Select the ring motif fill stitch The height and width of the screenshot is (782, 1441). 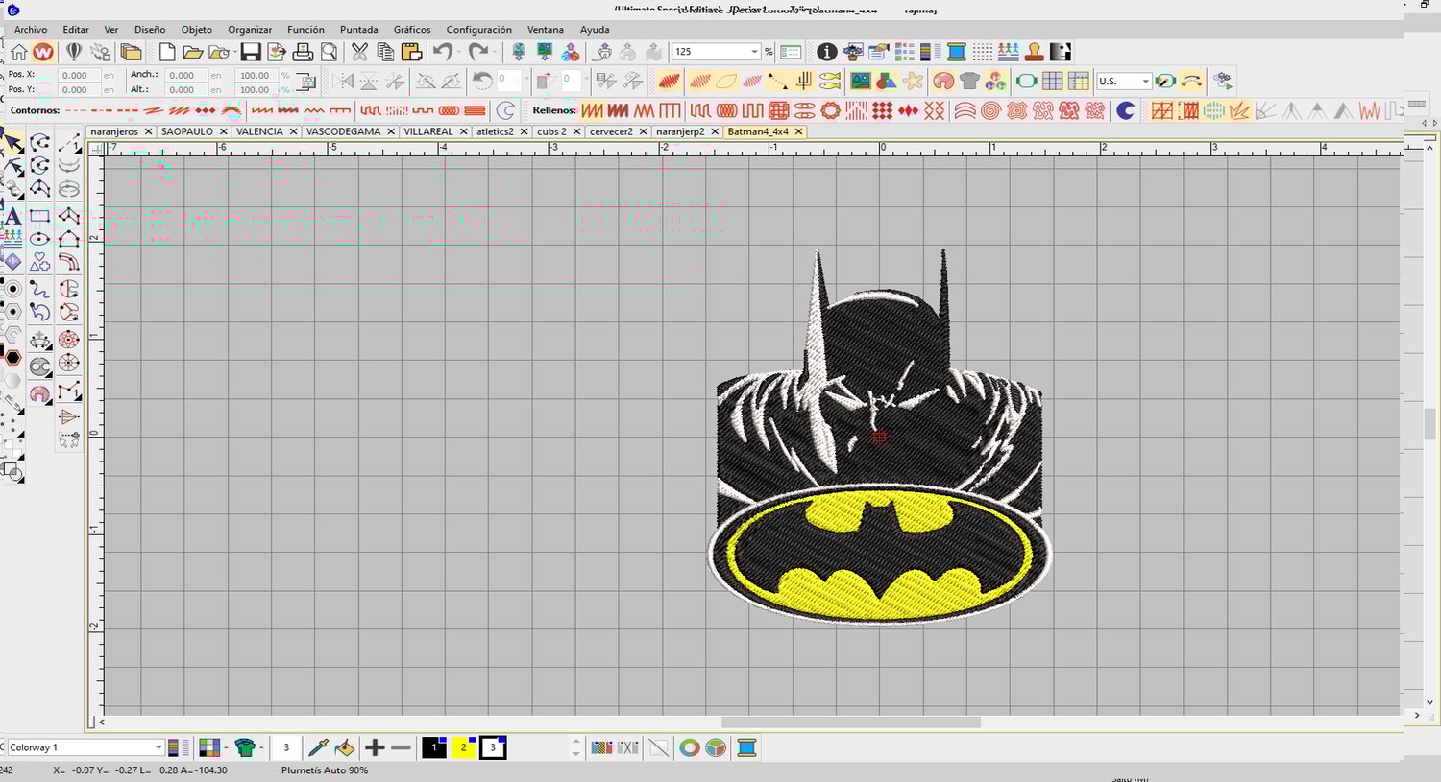[x=830, y=111]
